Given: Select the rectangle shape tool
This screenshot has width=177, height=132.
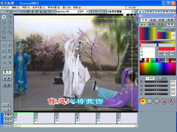Looking at the screenshot, I should click(4, 22).
